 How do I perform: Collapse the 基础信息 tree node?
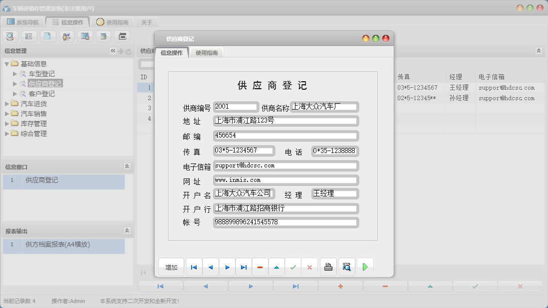tap(7, 64)
